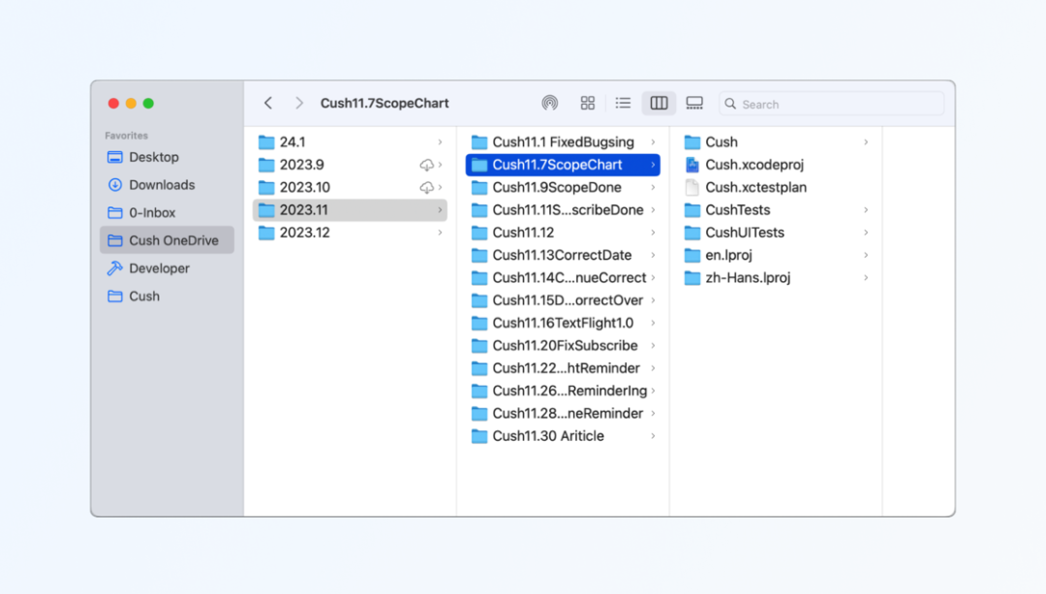
Task: Select Cush11.16TextFlight1.0 folder
Action: click(563, 323)
